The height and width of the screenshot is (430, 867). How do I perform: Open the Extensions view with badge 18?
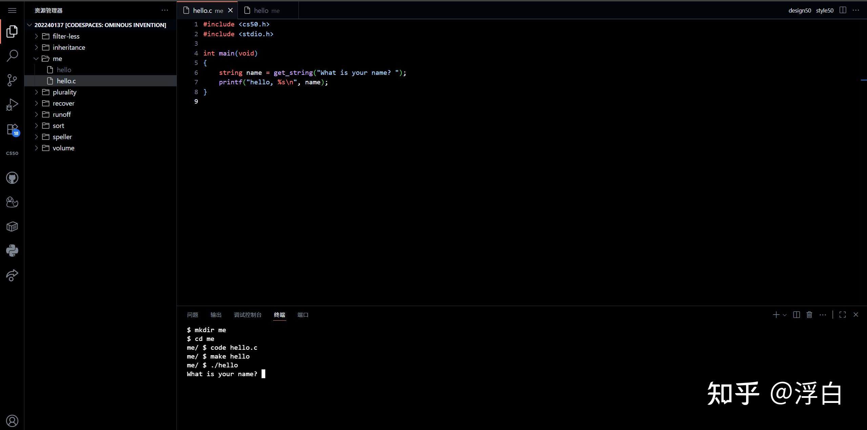tap(12, 129)
